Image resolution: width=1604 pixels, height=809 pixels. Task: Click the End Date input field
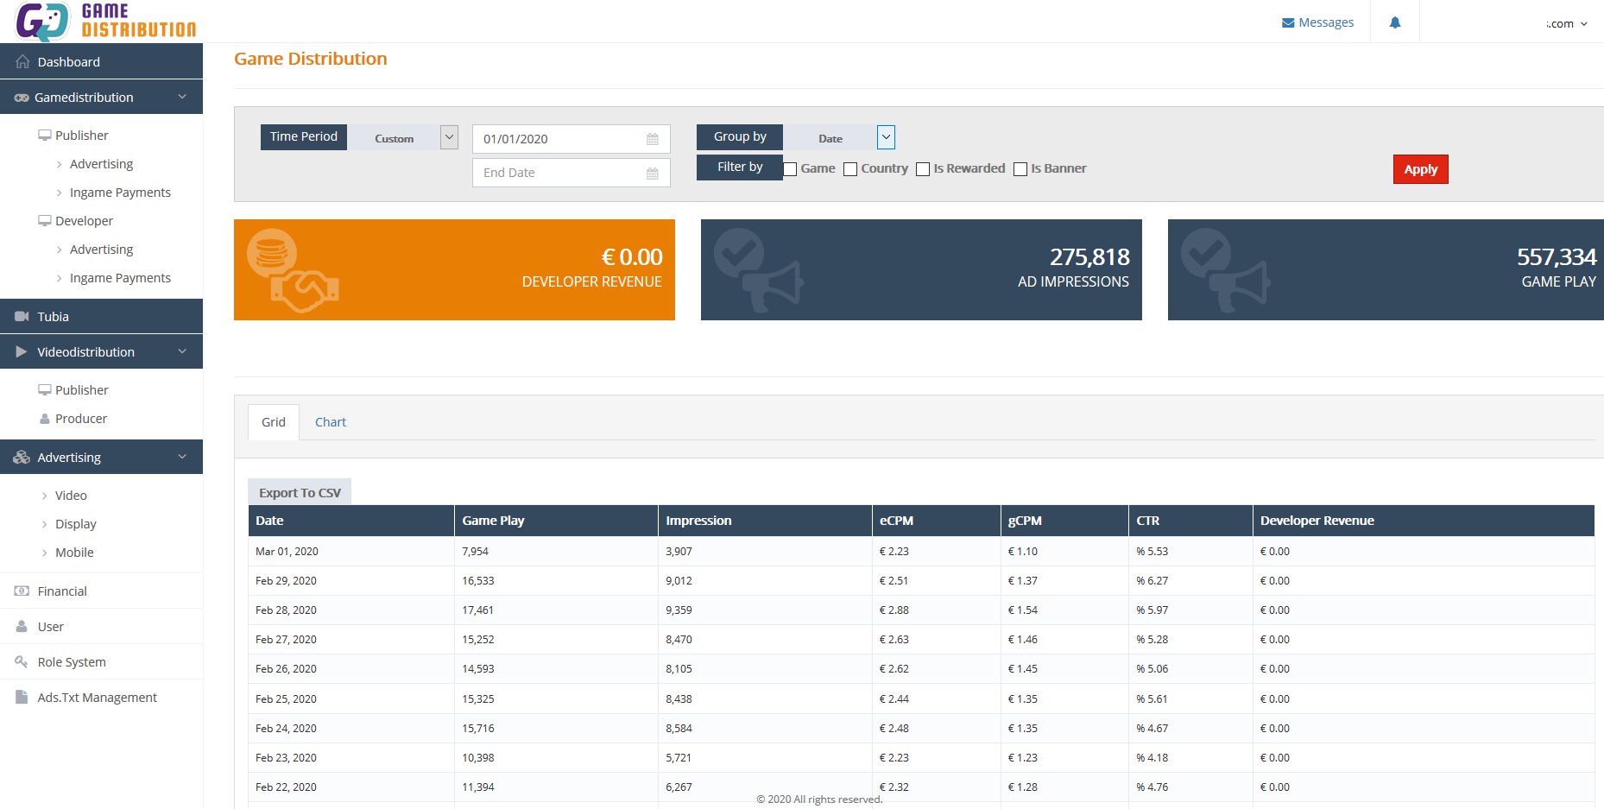pos(572,173)
